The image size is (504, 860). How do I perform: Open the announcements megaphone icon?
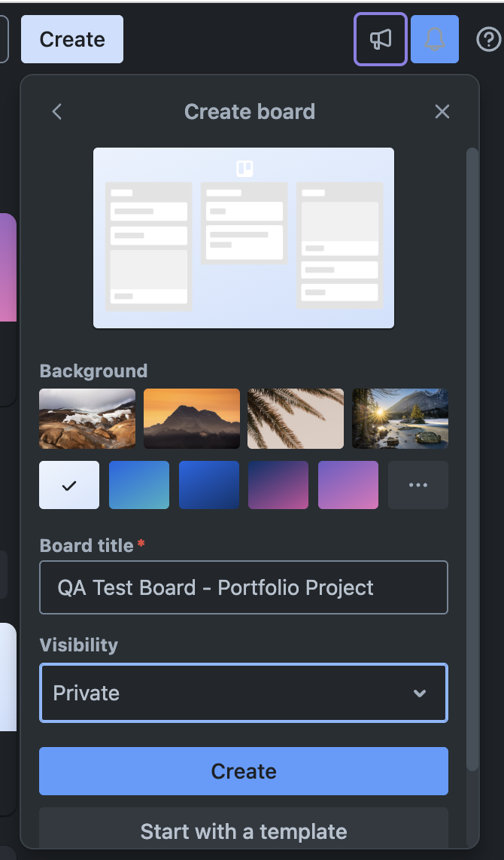tap(380, 39)
